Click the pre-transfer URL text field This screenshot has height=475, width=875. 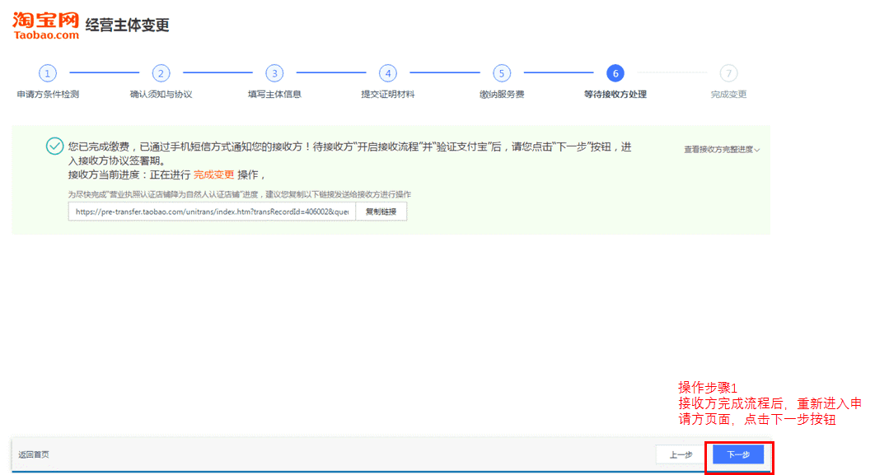(x=212, y=212)
